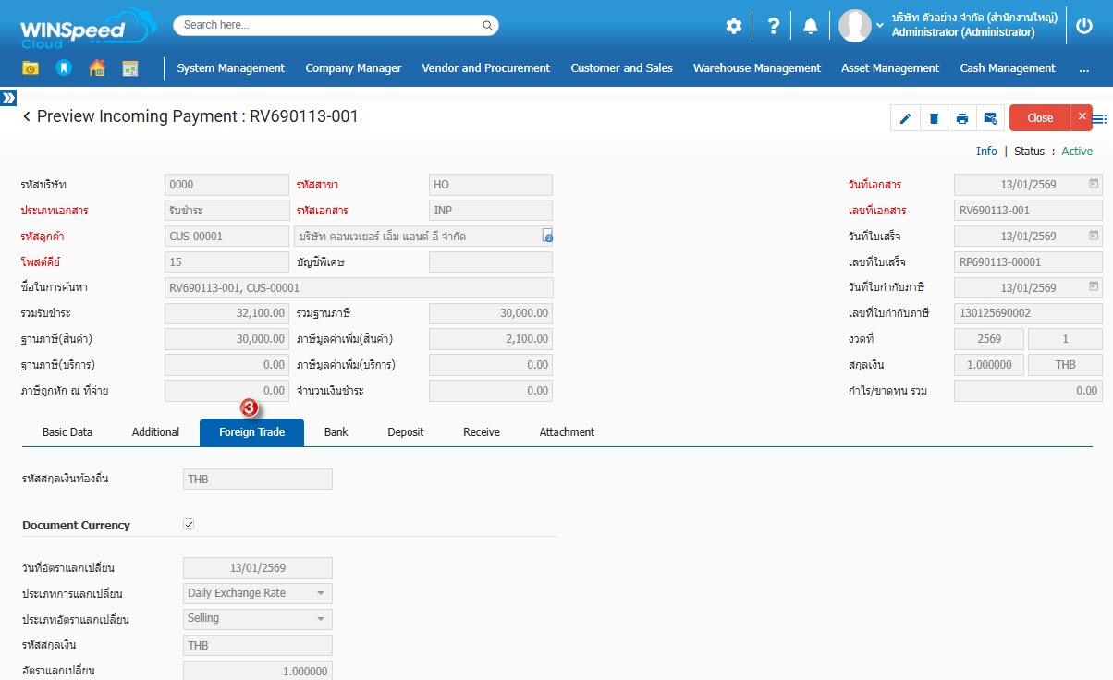Click the Search here input box

(335, 25)
